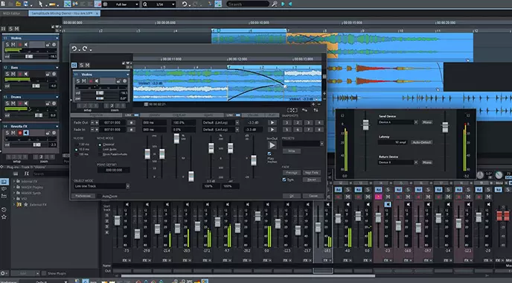The height and width of the screenshot is (283, 512).
Task: Click Cancel in the crossfade editor
Action: coord(313,196)
